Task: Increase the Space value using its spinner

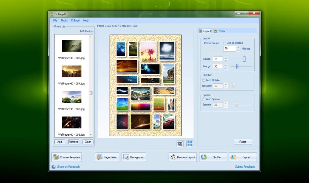Action: coord(226,58)
